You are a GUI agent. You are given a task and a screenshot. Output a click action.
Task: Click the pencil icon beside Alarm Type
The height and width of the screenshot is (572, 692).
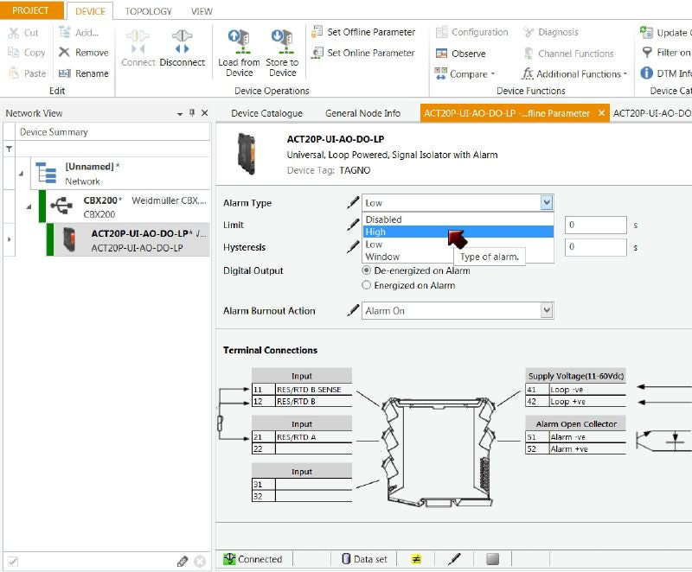353,203
